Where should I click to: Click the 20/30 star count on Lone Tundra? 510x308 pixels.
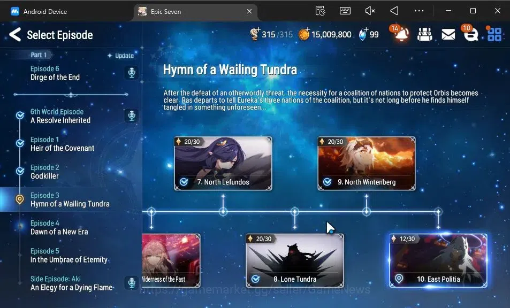(264, 239)
